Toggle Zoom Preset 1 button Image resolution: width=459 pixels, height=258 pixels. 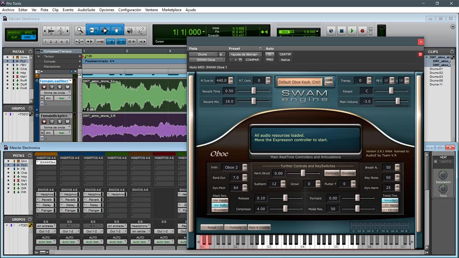[46, 42]
